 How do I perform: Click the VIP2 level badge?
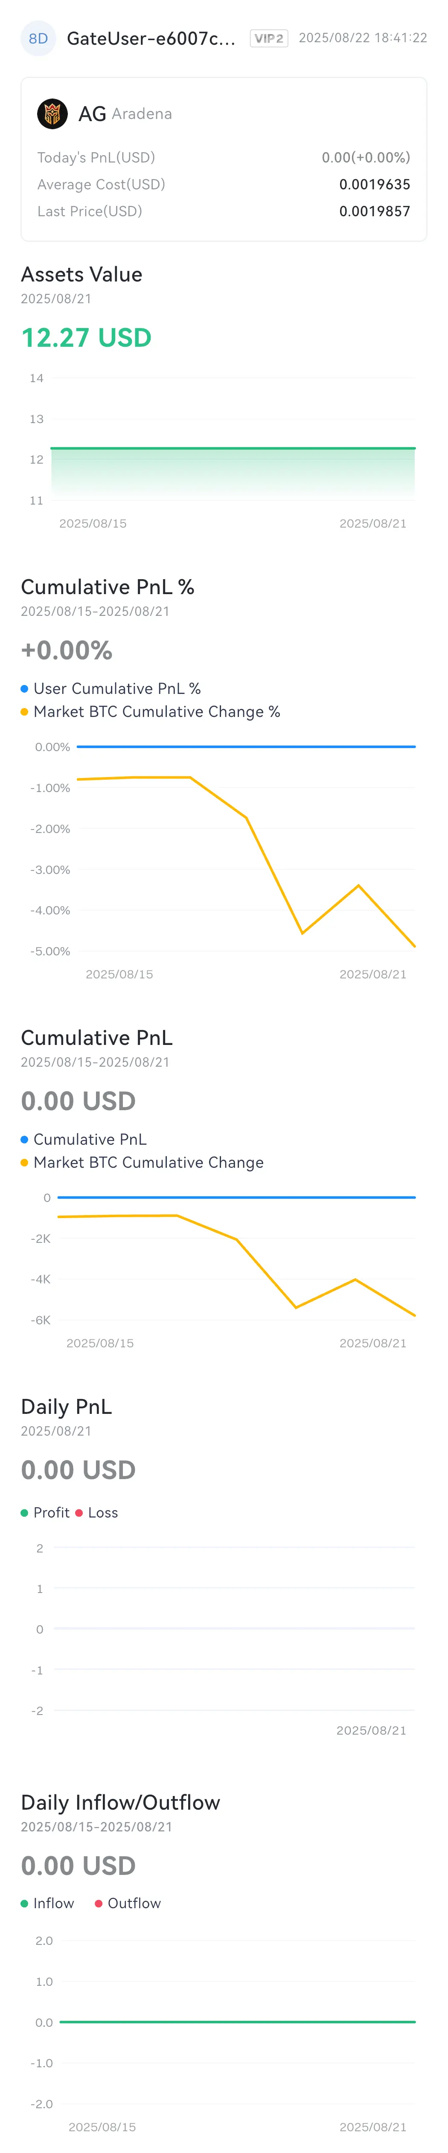coord(268,38)
